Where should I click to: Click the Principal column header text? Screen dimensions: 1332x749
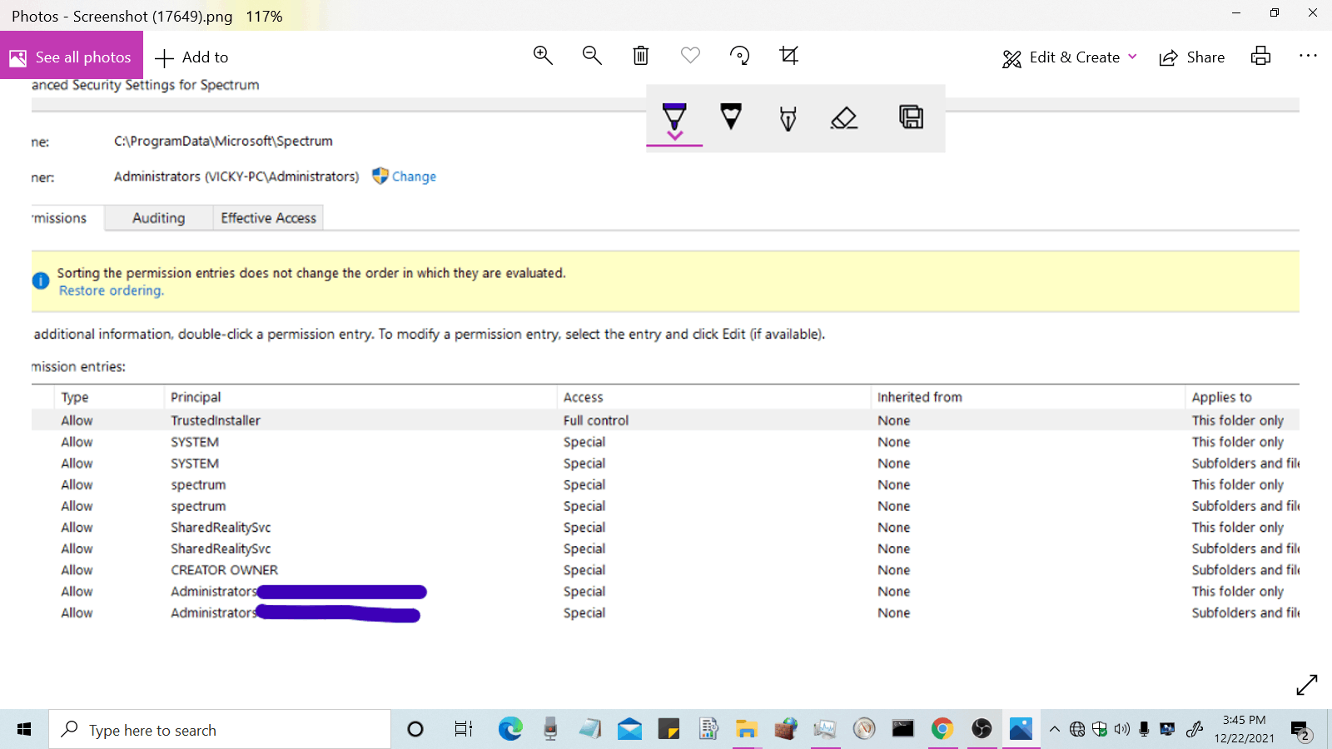pos(196,397)
